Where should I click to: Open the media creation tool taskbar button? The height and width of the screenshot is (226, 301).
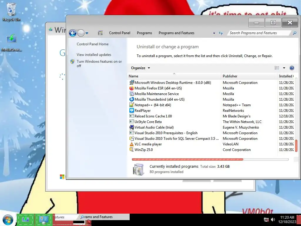[x=26, y=220]
